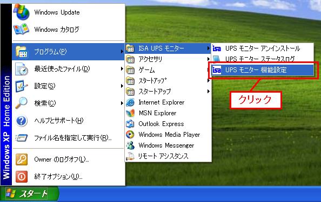Click the プログラム(P) folder icon

21,52
